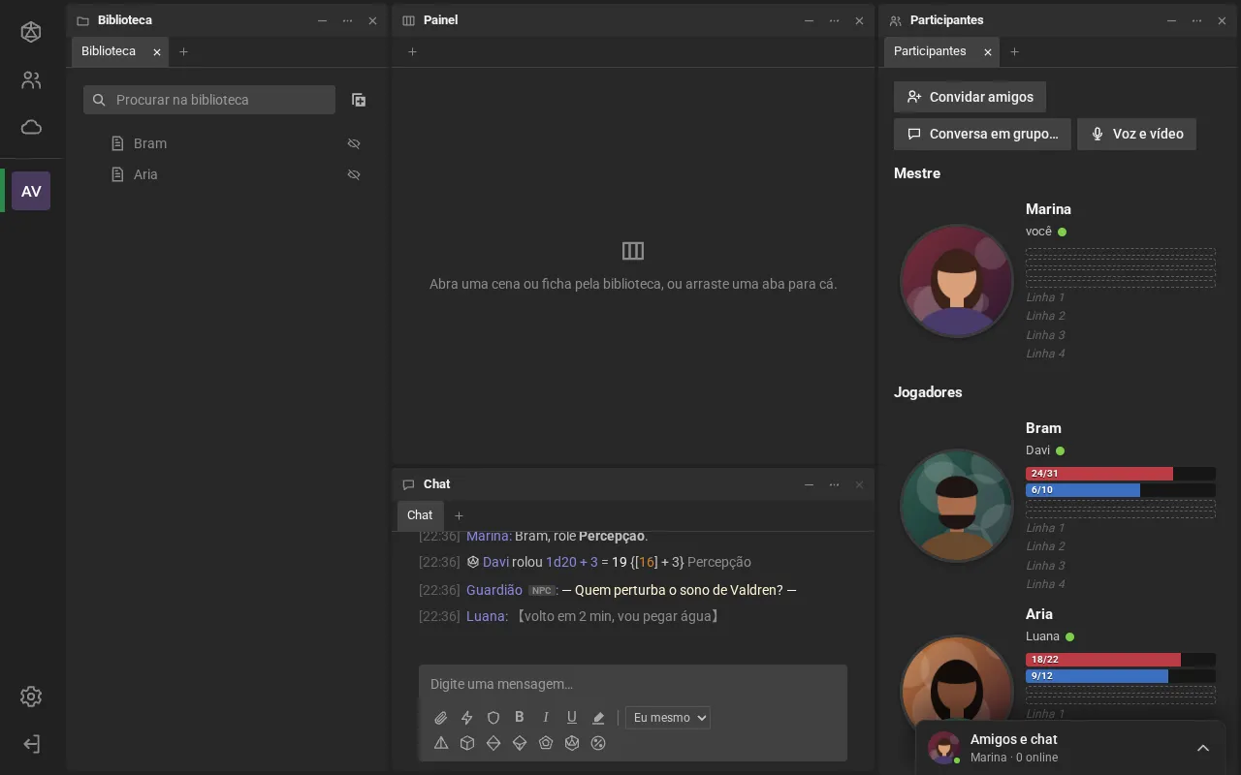Add a new tab in Painel
The width and height of the screenshot is (1241, 775).
(412, 51)
